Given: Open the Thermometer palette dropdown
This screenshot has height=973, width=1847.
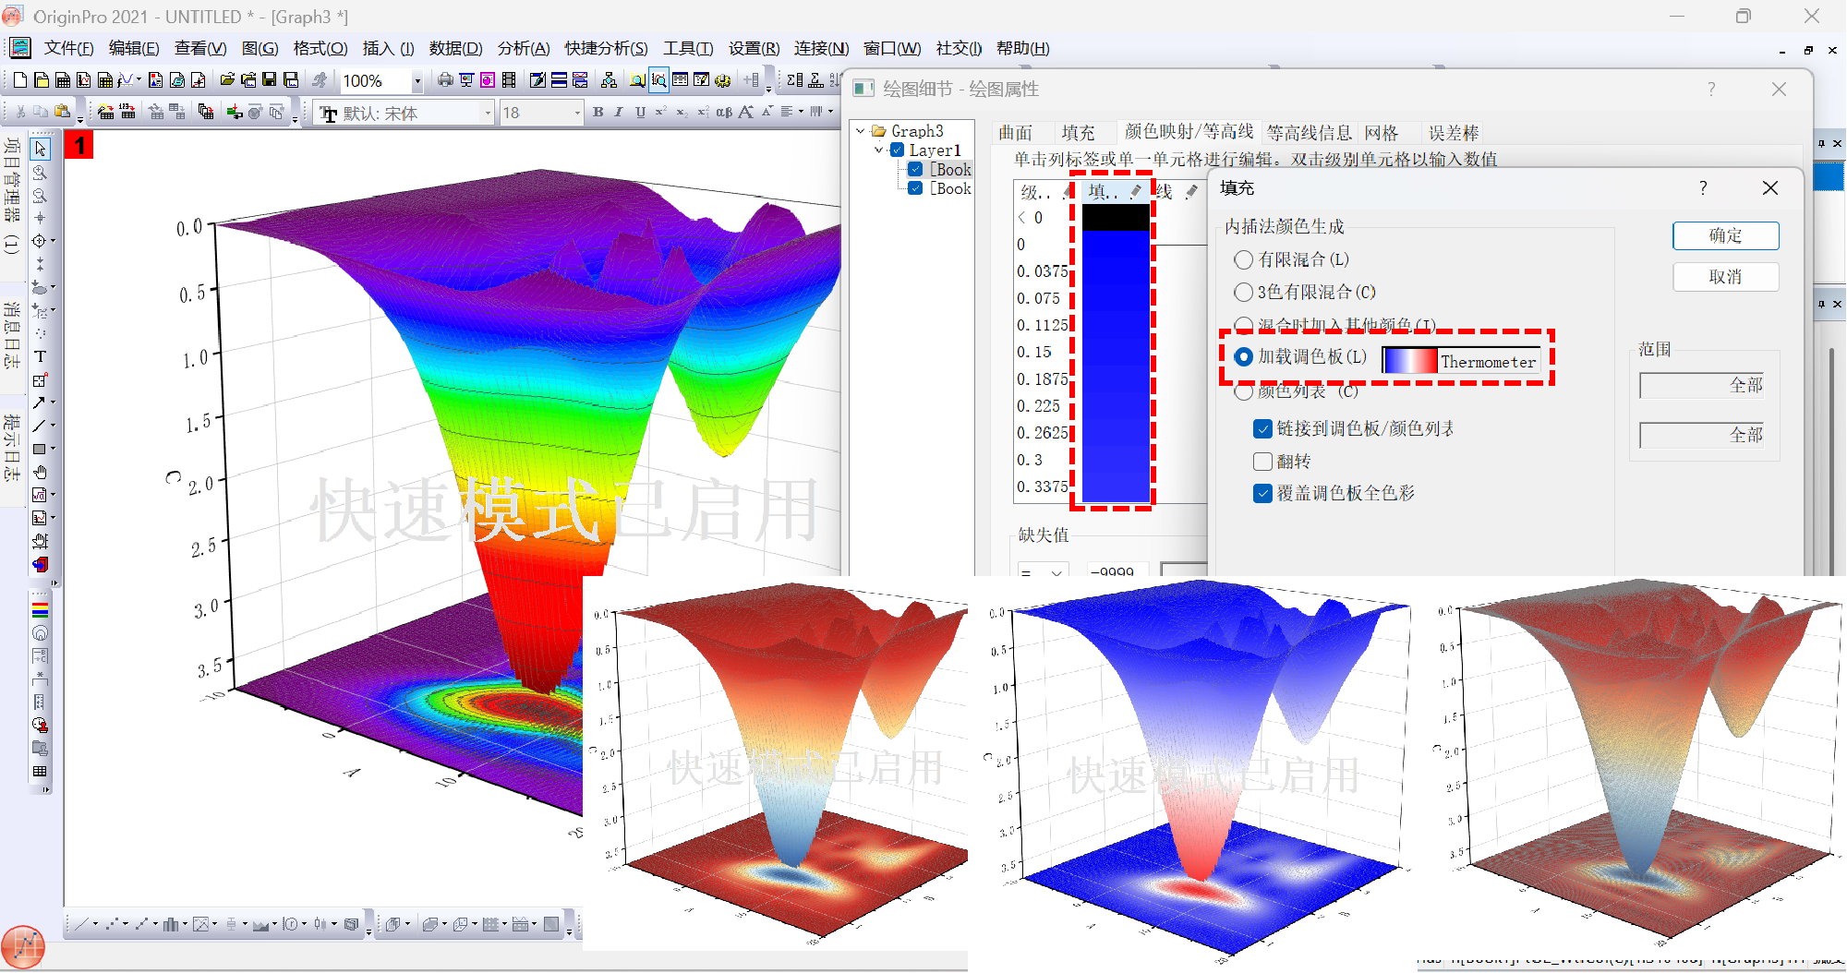Looking at the screenshot, I should (1462, 361).
